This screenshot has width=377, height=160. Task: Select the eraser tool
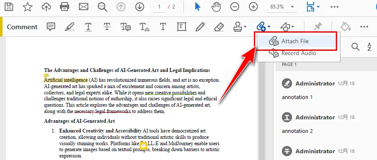coord(219,27)
